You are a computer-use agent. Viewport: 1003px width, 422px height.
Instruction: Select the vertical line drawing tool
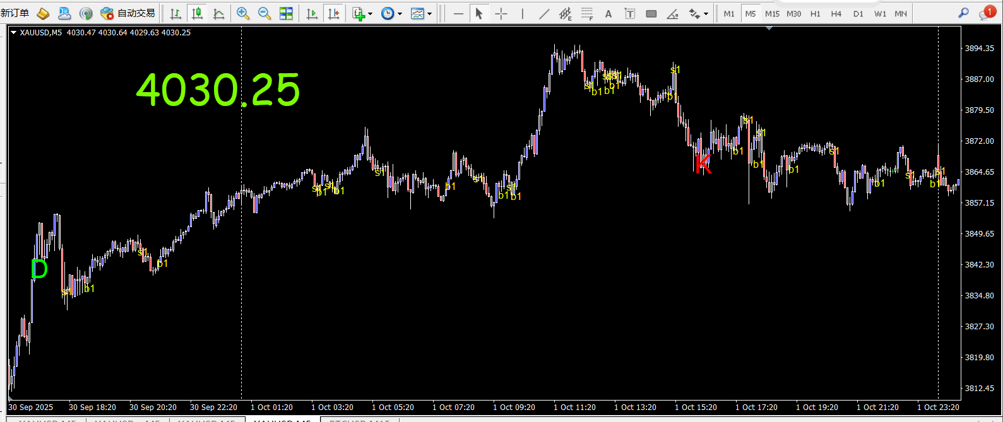click(x=523, y=13)
